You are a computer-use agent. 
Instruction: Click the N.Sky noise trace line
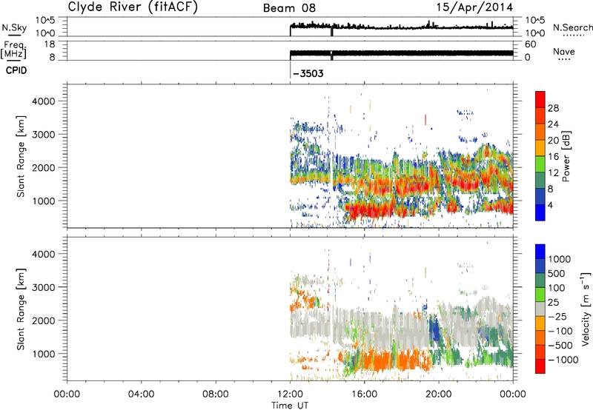click(x=401, y=27)
